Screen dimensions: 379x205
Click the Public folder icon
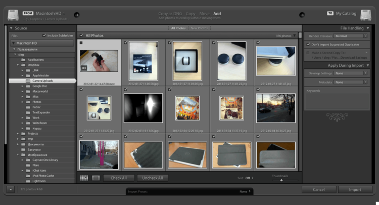[x=28, y=107]
